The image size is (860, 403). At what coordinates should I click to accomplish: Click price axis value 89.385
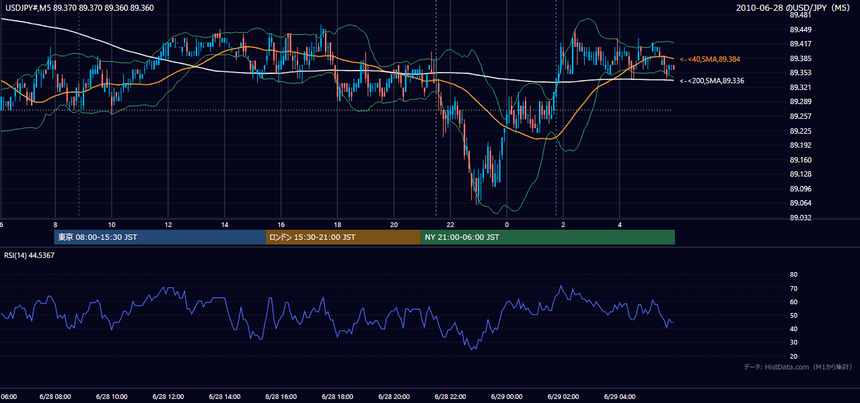800,58
